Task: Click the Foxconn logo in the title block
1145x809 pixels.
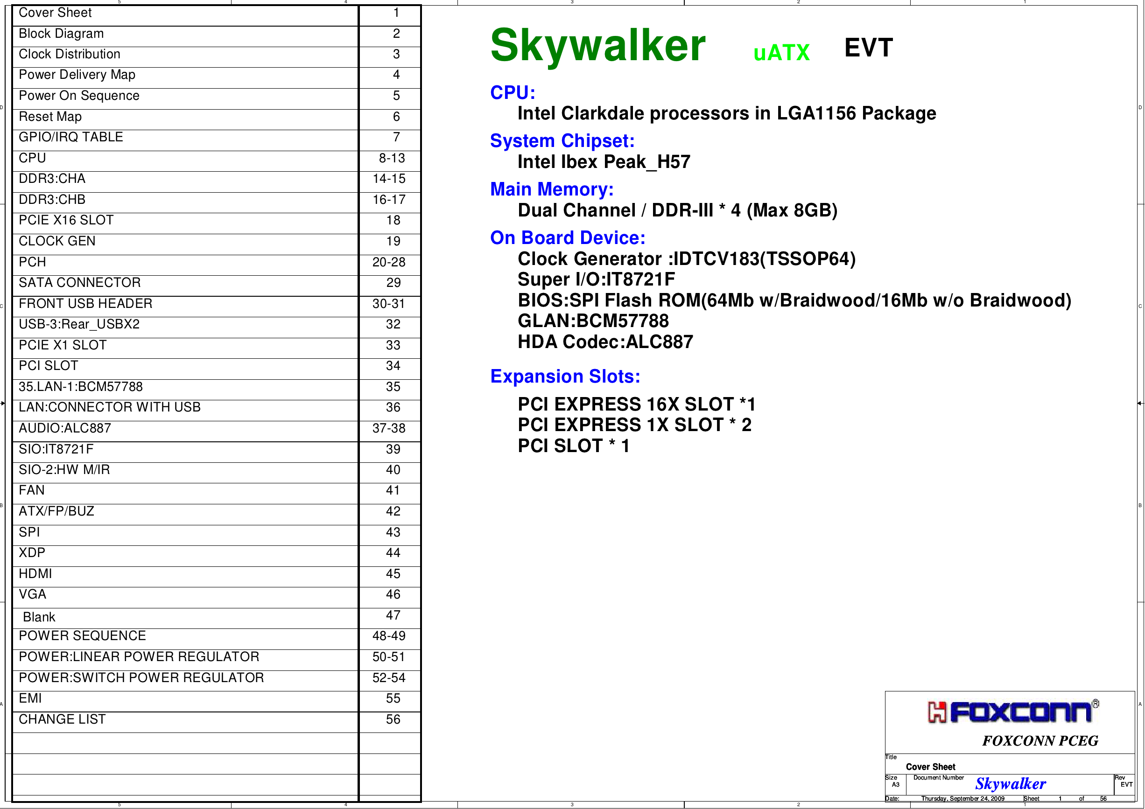Action: pyautogui.click(x=1013, y=712)
